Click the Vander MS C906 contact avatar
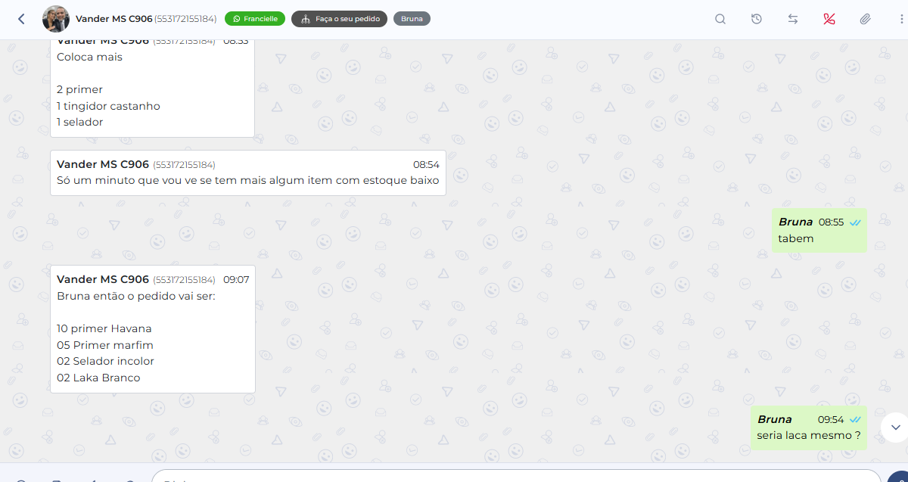 [55, 19]
